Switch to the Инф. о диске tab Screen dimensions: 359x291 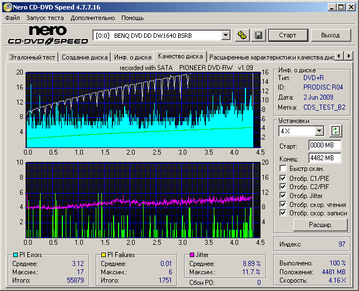pyautogui.click(x=132, y=57)
